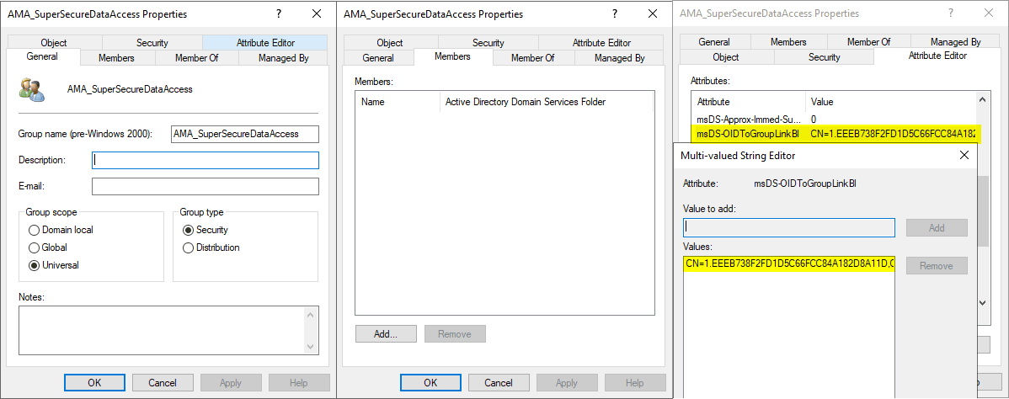1009x399 pixels.
Task: Click Apply in the General tab window
Action: pos(231,382)
